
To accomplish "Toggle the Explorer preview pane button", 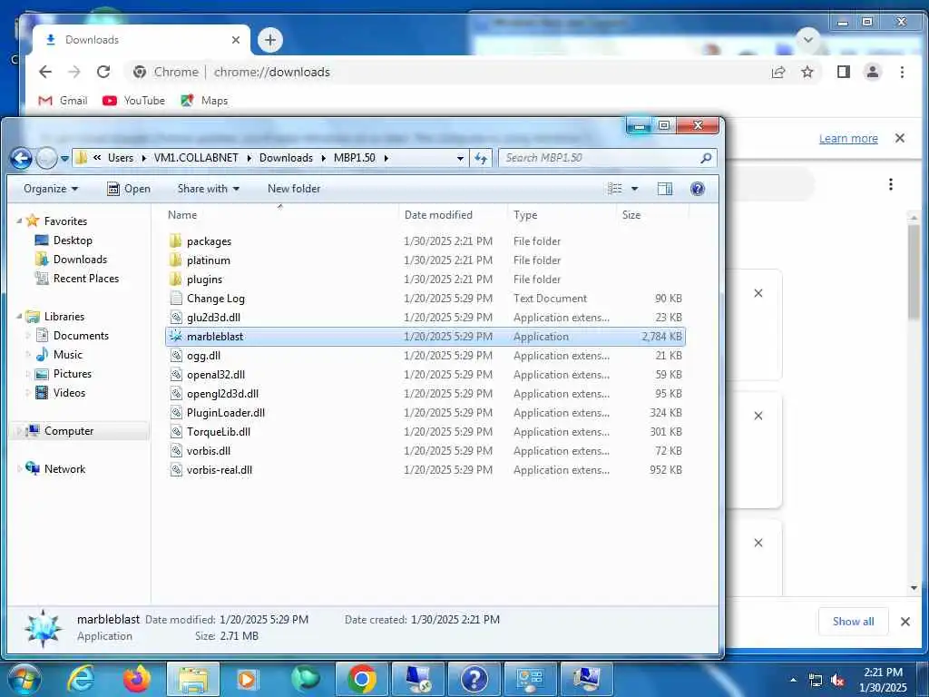I will click(665, 189).
